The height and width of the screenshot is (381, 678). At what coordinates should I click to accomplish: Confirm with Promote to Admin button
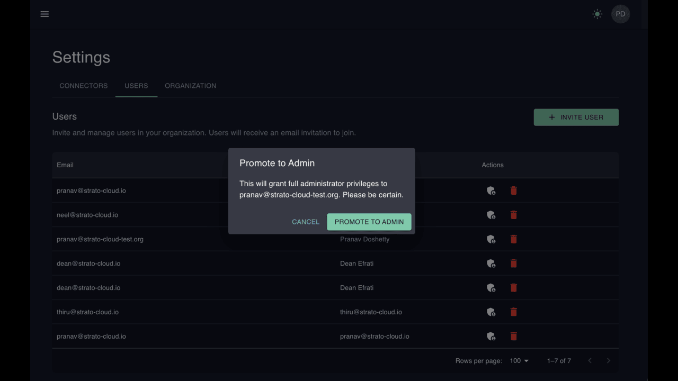click(x=369, y=222)
